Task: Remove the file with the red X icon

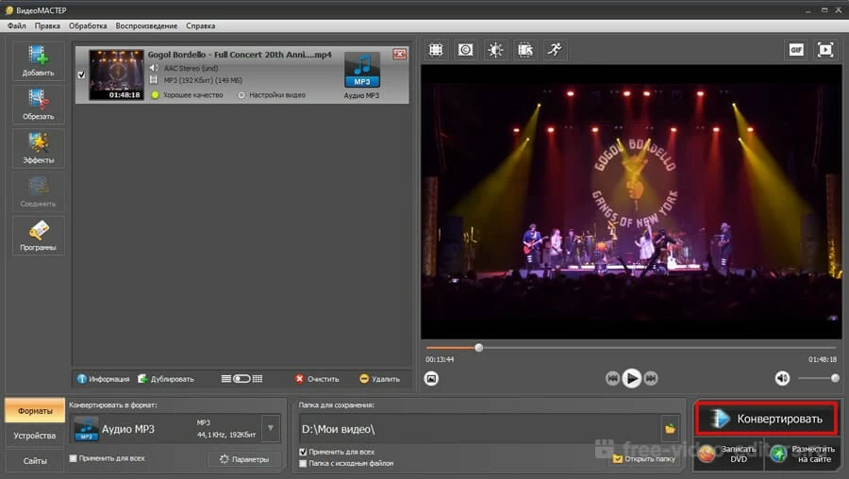Action: pos(400,54)
